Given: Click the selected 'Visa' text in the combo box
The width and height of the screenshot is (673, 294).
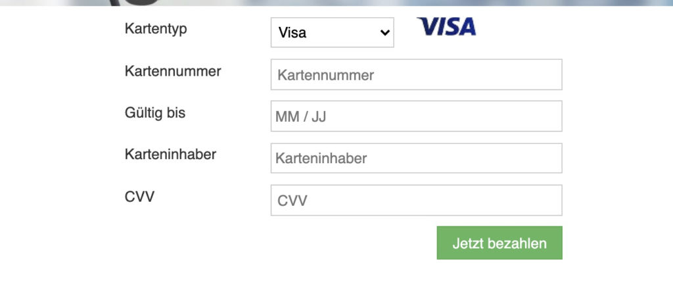Looking at the screenshot, I should [292, 33].
